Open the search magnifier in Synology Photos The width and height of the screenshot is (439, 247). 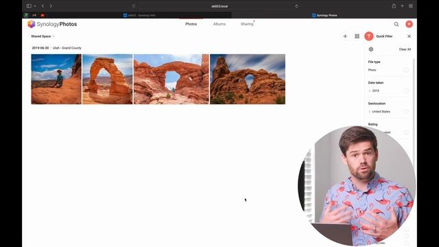396,25
